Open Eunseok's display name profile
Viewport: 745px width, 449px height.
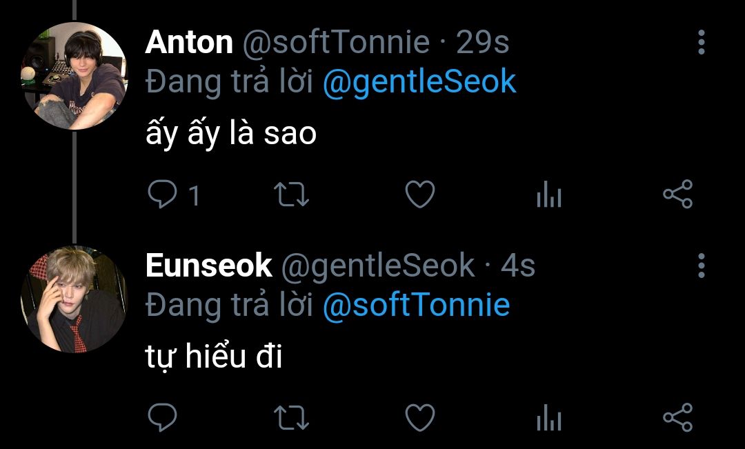208,266
